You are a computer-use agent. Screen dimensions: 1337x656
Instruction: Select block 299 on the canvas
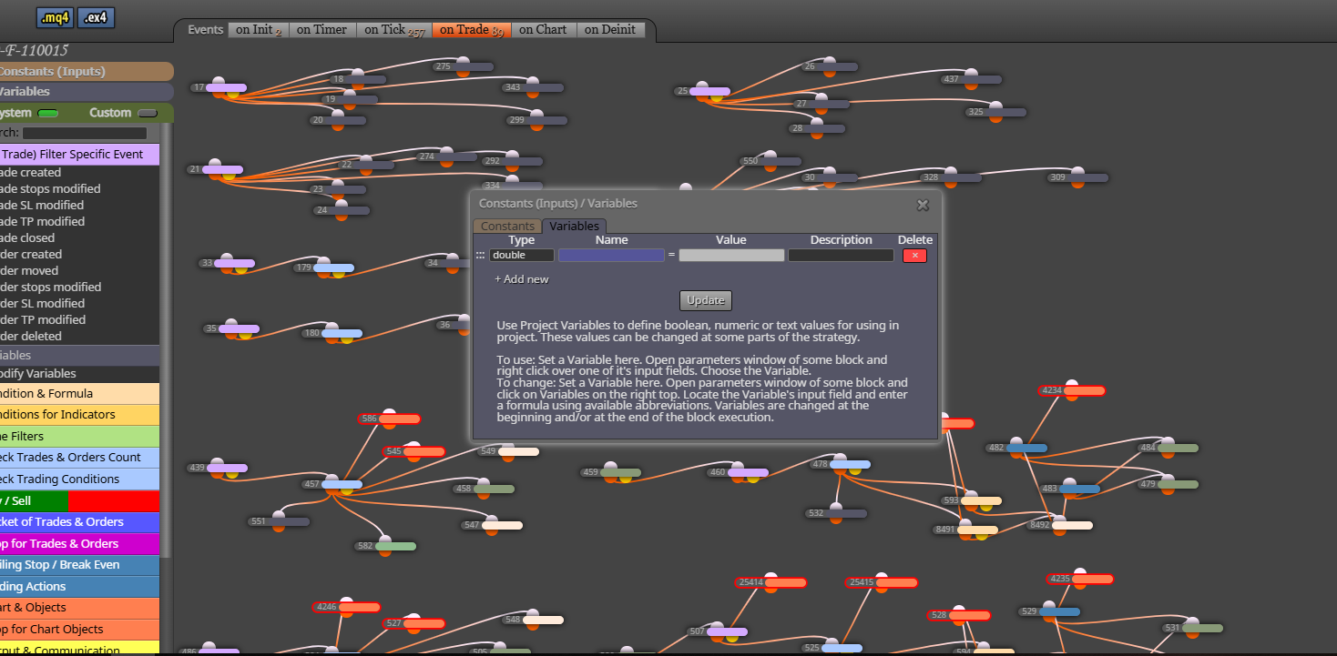click(536, 120)
